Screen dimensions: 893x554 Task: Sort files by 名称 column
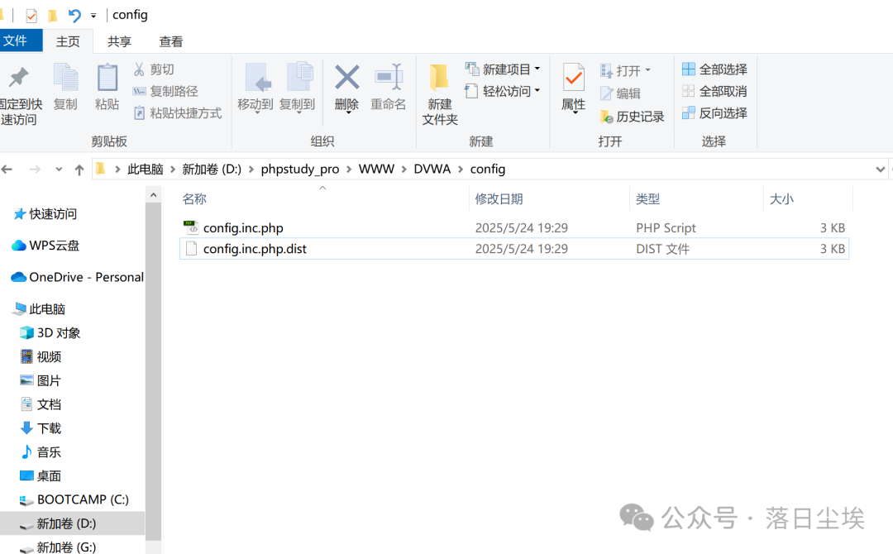click(x=194, y=198)
